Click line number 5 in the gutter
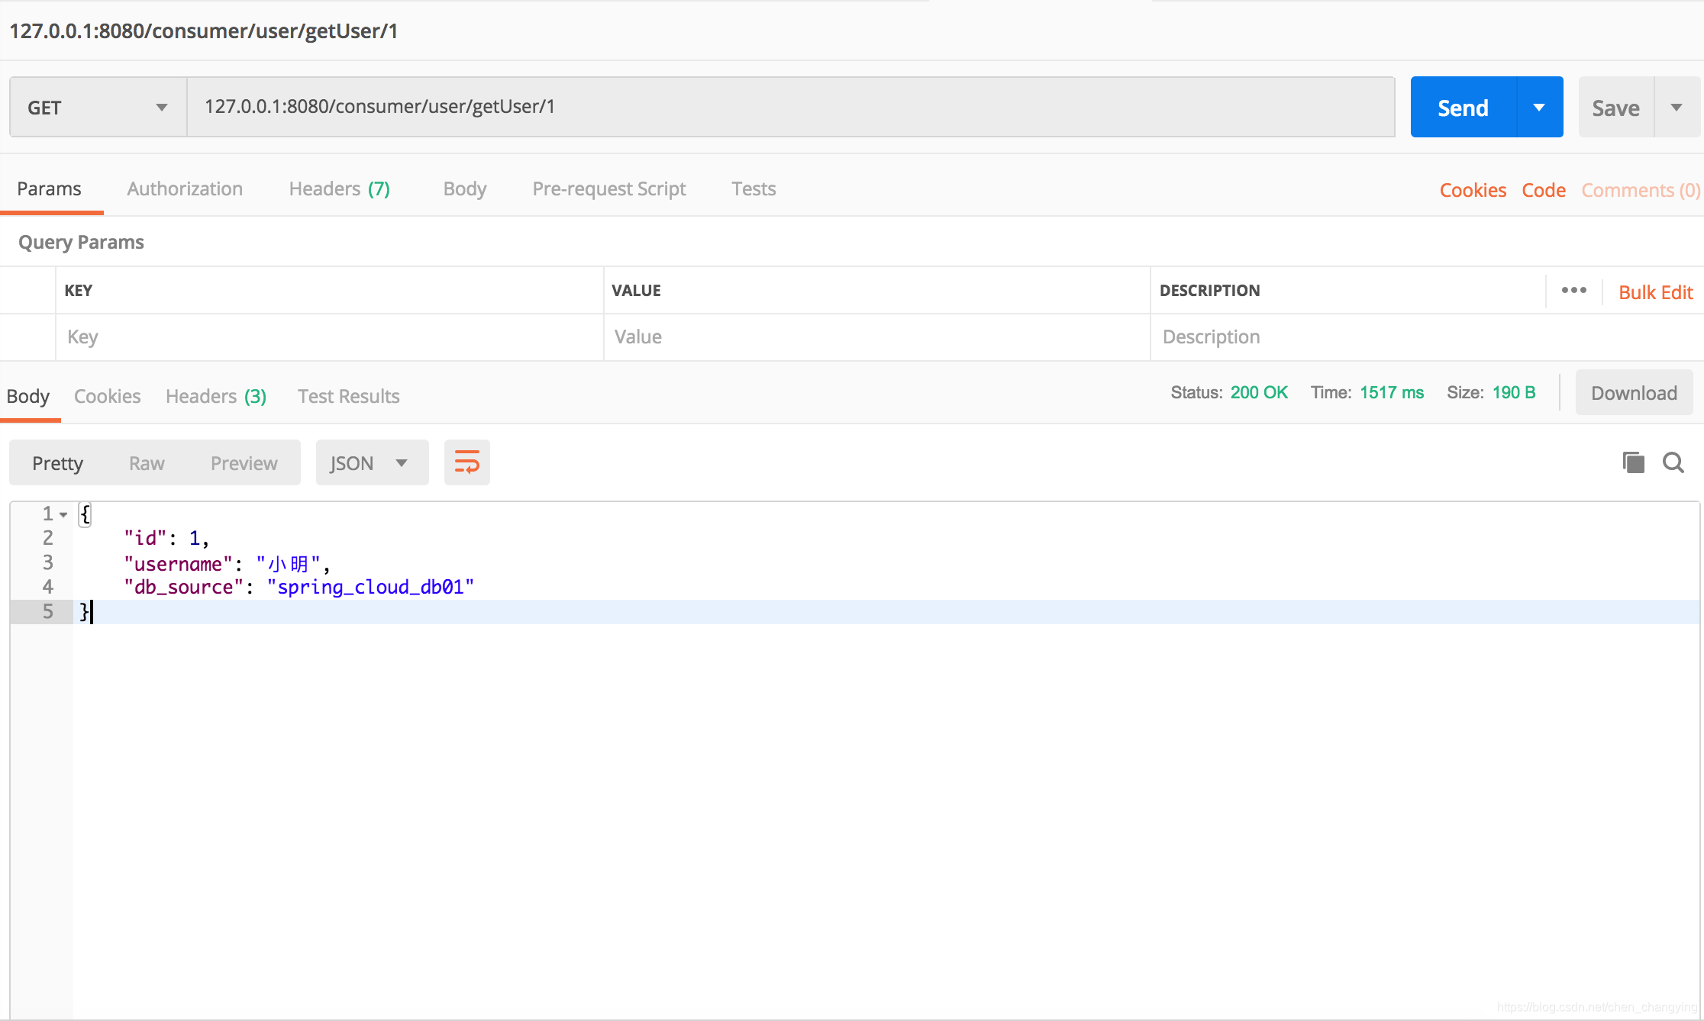This screenshot has width=1704, height=1021. [x=47, y=611]
